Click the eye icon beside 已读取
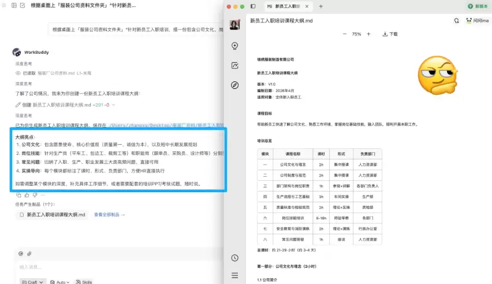This screenshot has height=284, width=492. click(18, 73)
